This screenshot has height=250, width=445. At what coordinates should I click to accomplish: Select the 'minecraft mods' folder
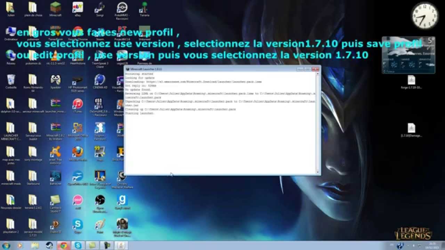[11, 177]
